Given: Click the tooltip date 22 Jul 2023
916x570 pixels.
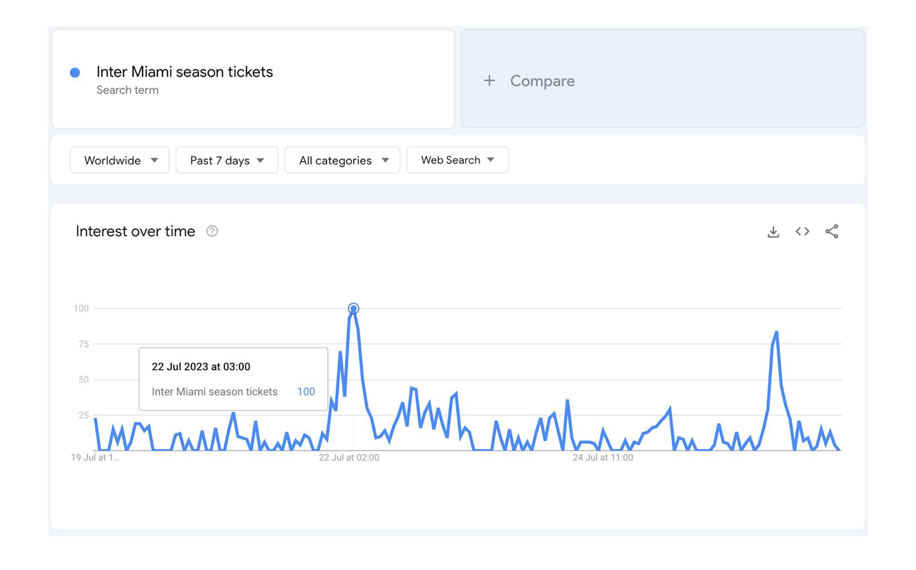Looking at the screenshot, I should coord(201,367).
